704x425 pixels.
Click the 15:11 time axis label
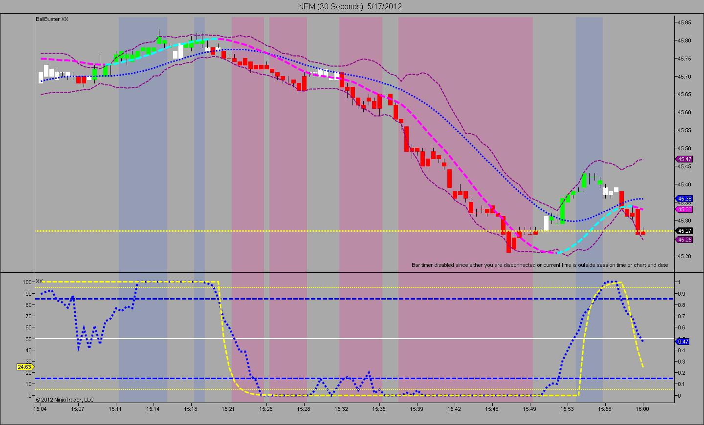pos(116,409)
